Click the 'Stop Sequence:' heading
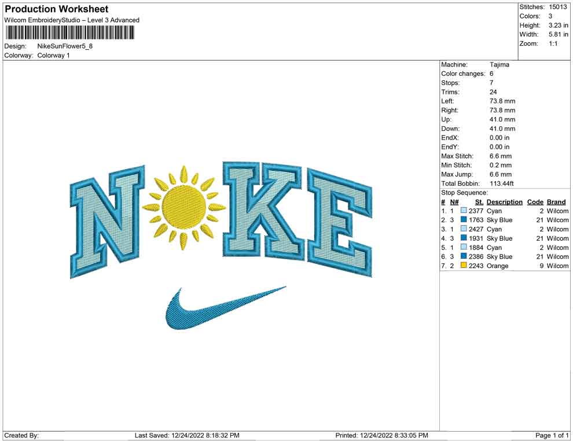The image size is (573, 441). coord(464,193)
